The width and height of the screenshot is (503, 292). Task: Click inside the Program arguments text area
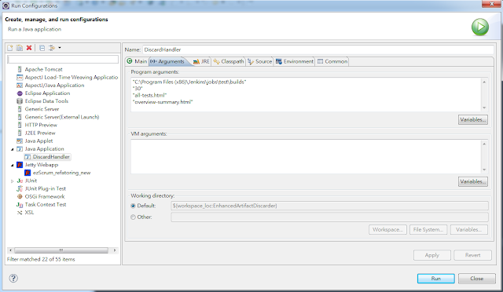point(306,94)
